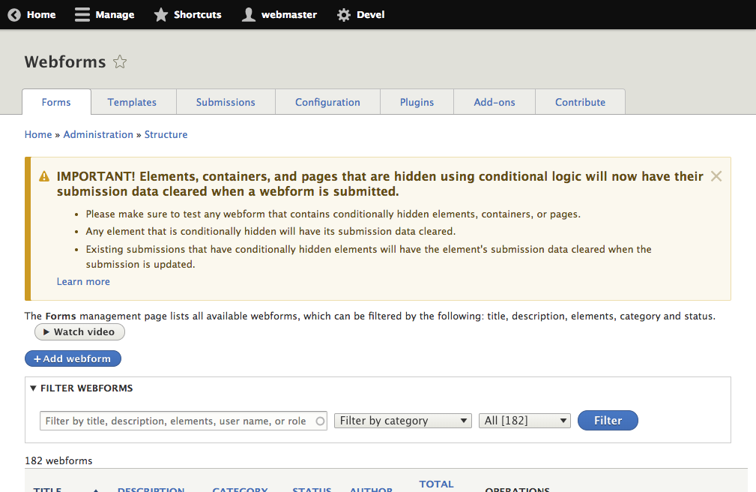Click the plus icon on Add webform
This screenshot has width=756, height=492.
point(37,358)
